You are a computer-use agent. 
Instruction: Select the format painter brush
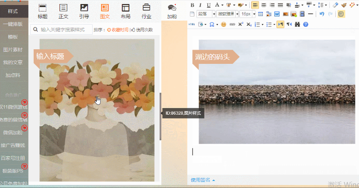click(344, 5)
